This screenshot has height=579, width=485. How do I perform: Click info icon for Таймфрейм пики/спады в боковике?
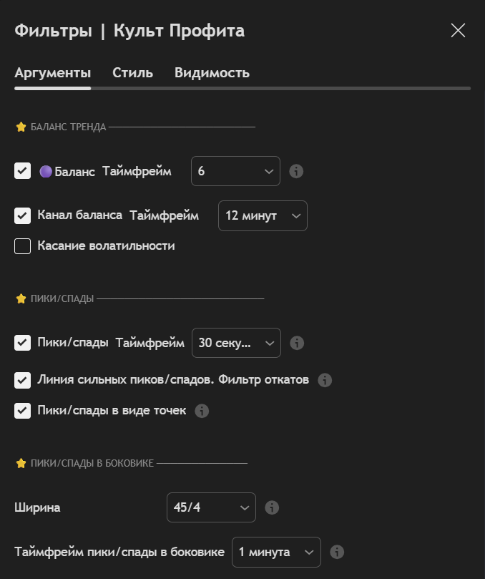point(337,552)
